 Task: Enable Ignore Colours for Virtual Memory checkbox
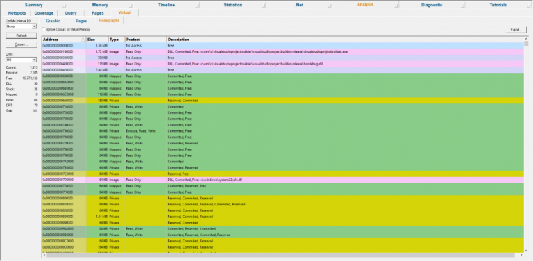click(43, 30)
